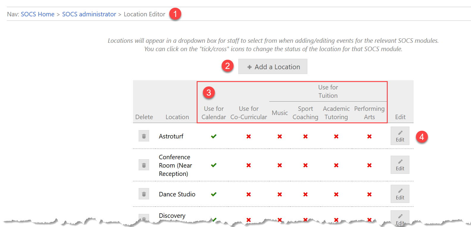The height and width of the screenshot is (227, 471).
Task: Enable Co-Curricular for Astroturf
Action: 248,136
